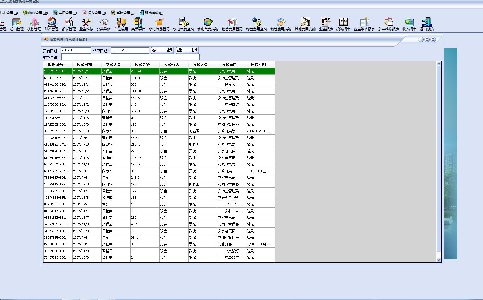Select row with receipt 8572C56B-538

pyautogui.click(x=159, y=204)
